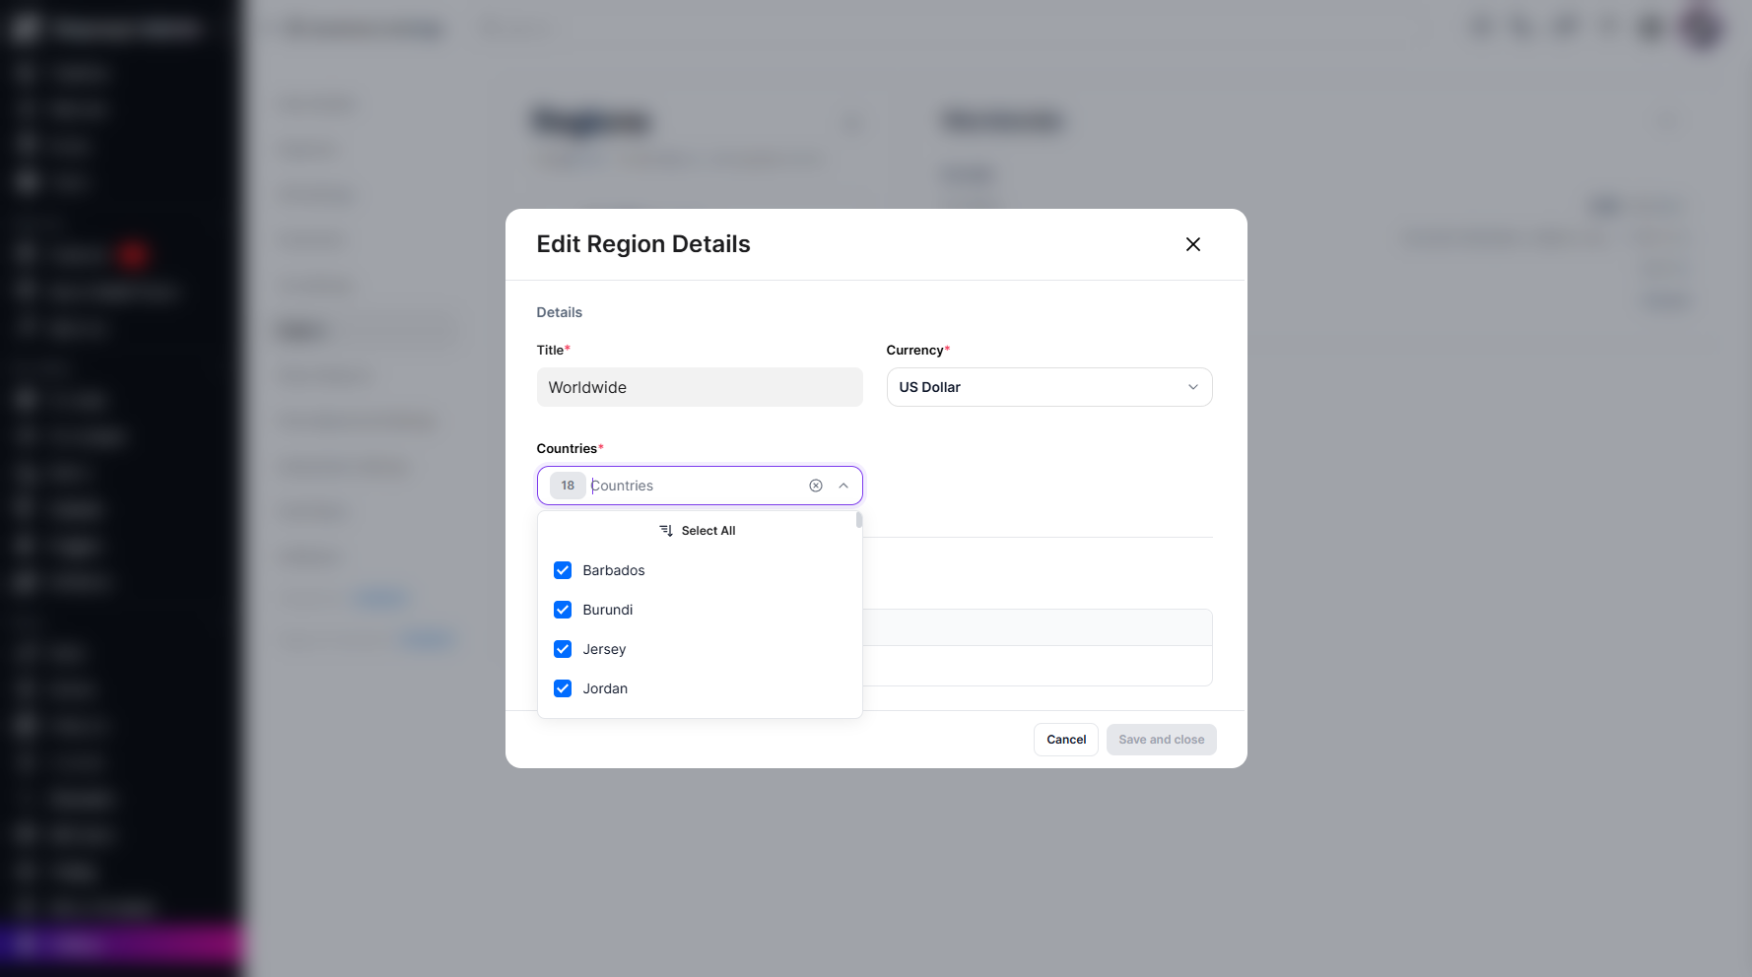Viewport: 1752px width, 977px height.
Task: Click the Edit Region Details title text
Action: (x=643, y=244)
